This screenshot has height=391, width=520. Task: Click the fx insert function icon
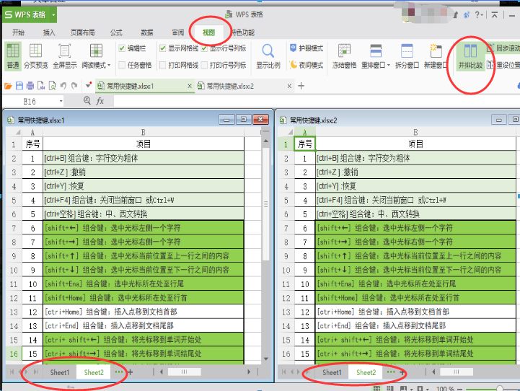[100, 102]
